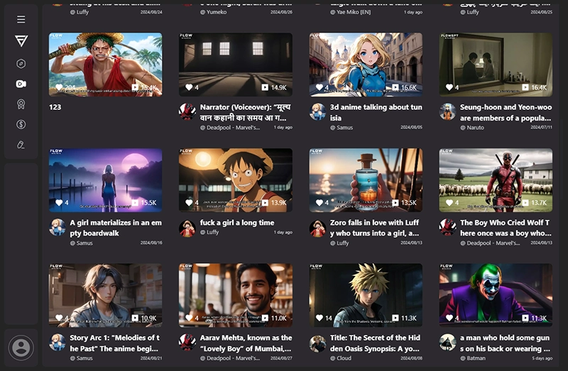
Task: Open the Luffy close-up face thumbnail
Action: coord(236,180)
